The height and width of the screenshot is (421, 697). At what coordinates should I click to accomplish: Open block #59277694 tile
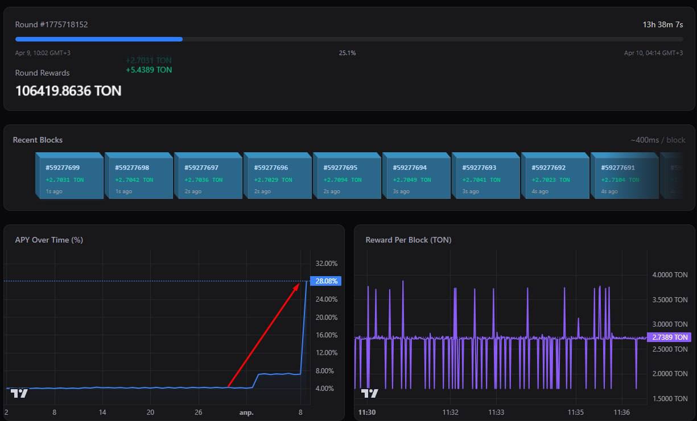tap(416, 178)
